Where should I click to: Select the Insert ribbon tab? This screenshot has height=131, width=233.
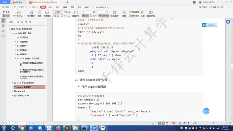pos(50,7)
